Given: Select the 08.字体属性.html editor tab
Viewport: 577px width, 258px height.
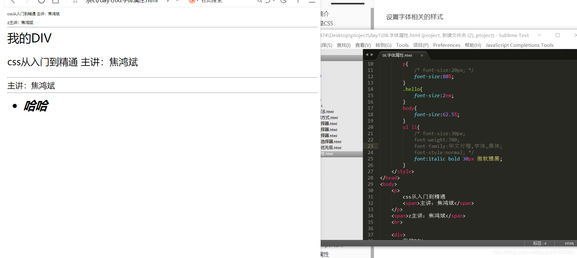Looking at the screenshot, I should point(397,55).
